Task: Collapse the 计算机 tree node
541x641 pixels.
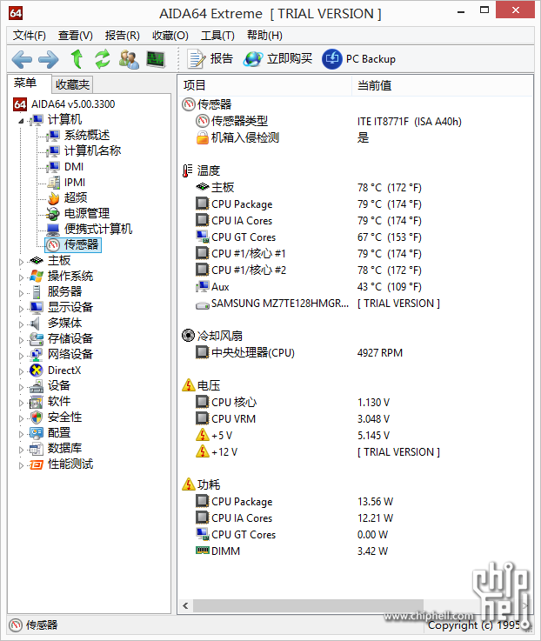Action: click(21, 121)
